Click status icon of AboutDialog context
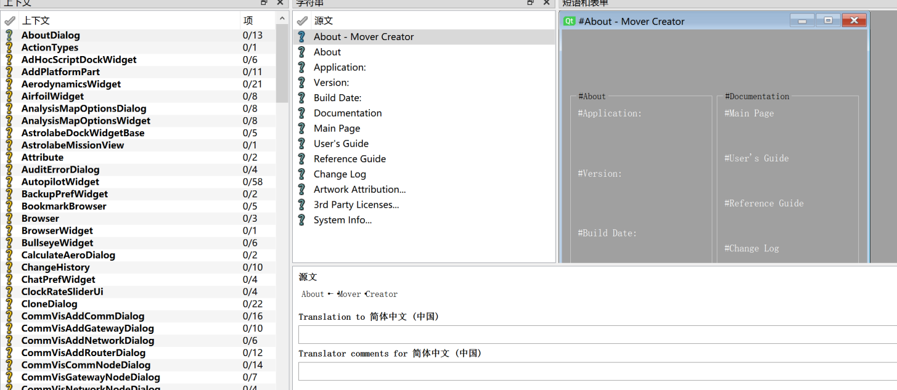 9,35
